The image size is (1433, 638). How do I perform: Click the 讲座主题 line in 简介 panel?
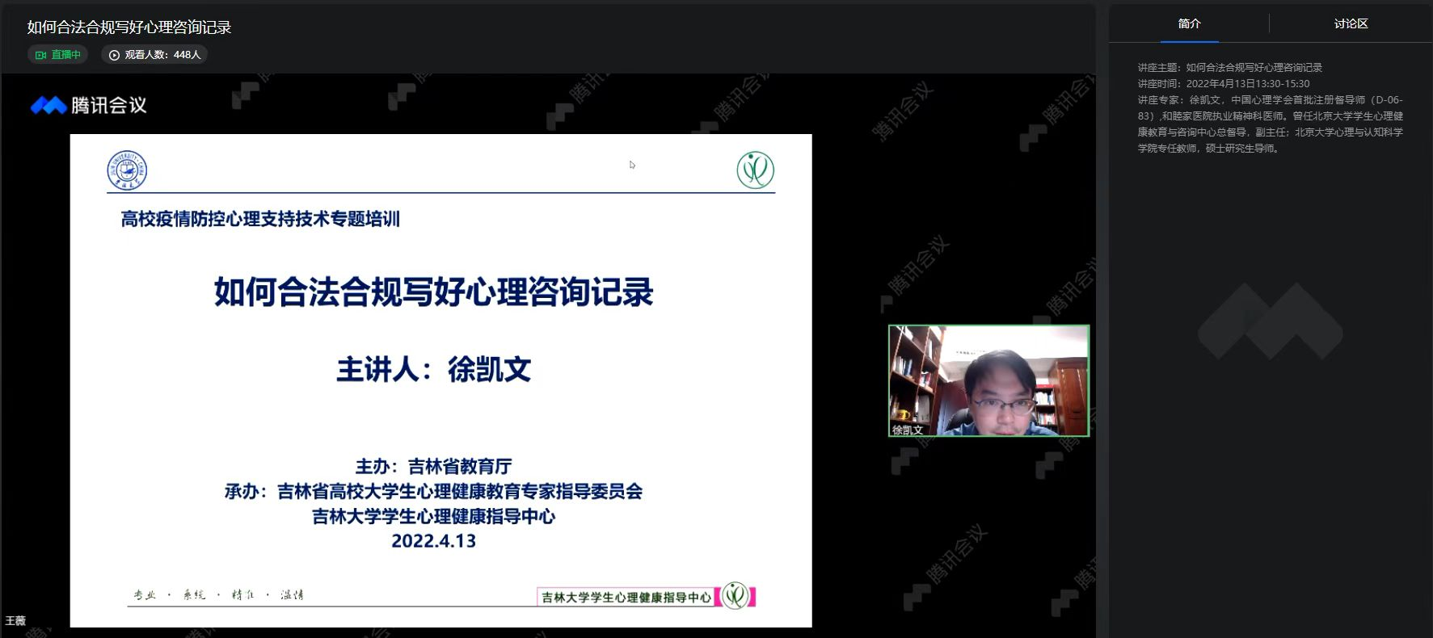pos(1229,68)
